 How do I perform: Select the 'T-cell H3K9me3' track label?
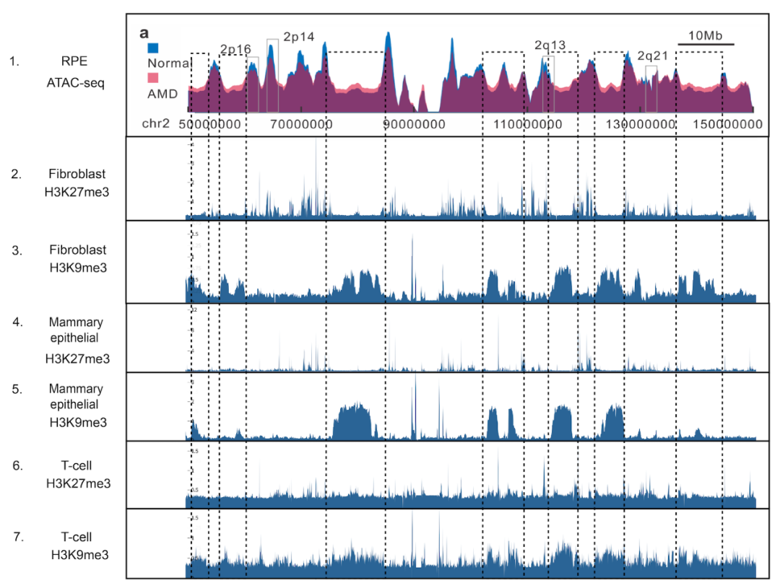point(79,545)
